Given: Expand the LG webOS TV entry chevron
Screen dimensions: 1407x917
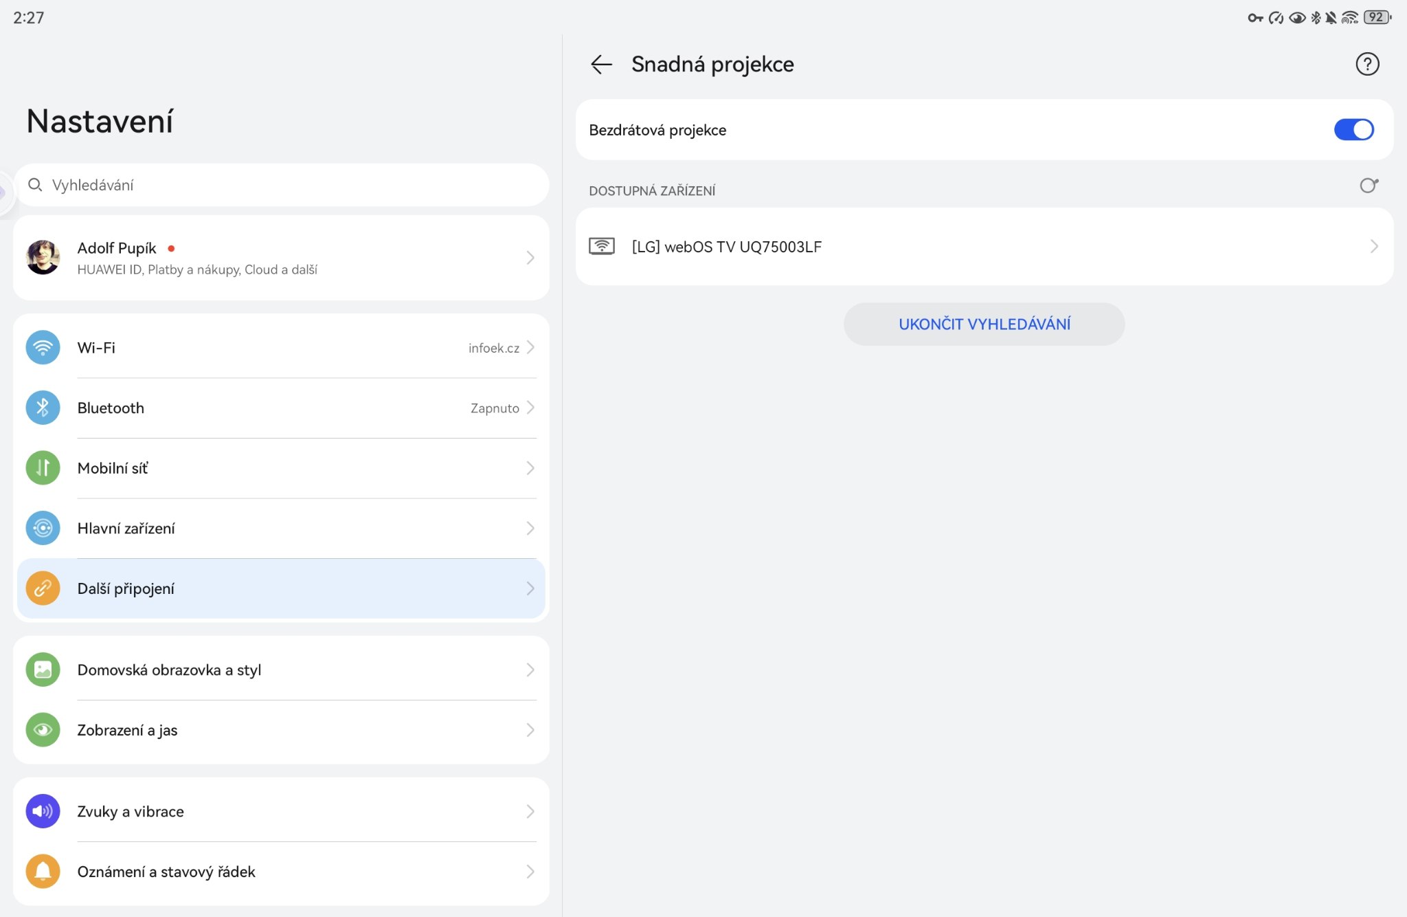Looking at the screenshot, I should coord(1373,247).
